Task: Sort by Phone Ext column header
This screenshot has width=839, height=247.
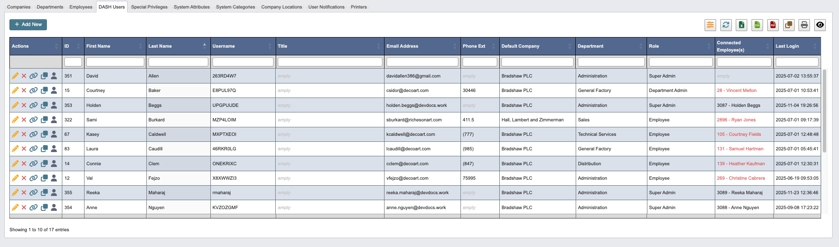Action: (x=480, y=46)
